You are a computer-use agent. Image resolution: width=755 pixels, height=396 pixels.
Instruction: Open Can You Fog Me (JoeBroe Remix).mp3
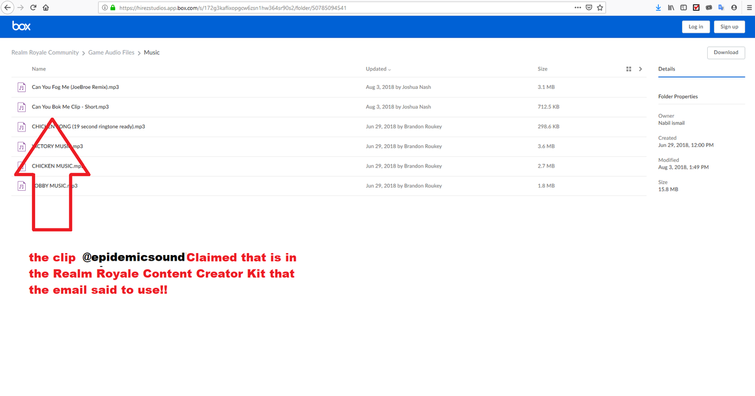75,87
